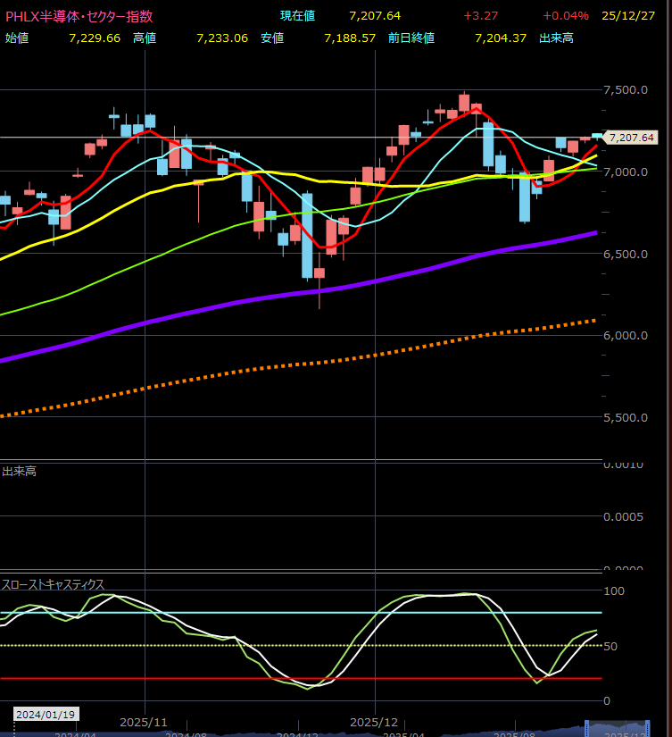The width and height of the screenshot is (672, 737).
Task: Click the +3.27 price change figure
Action: (x=479, y=16)
